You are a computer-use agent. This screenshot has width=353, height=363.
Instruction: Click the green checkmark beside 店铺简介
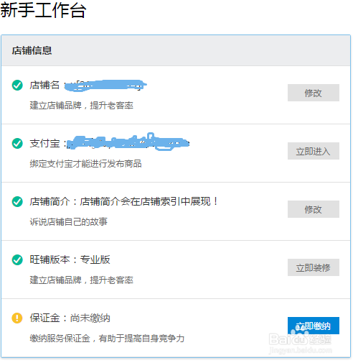point(17,201)
